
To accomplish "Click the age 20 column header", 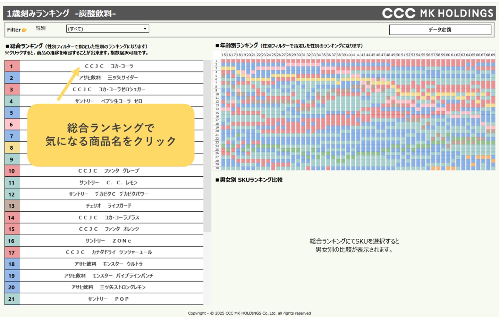I will click(249, 55).
